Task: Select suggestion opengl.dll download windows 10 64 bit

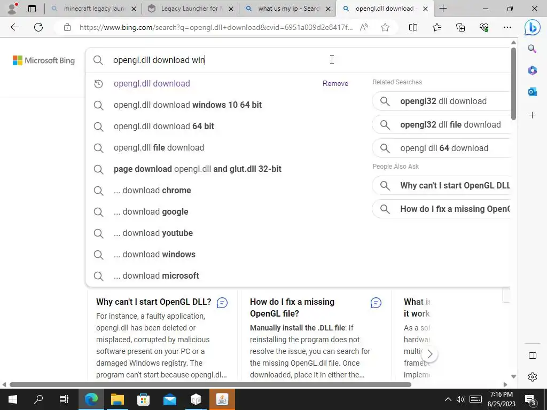Action: coord(187,105)
